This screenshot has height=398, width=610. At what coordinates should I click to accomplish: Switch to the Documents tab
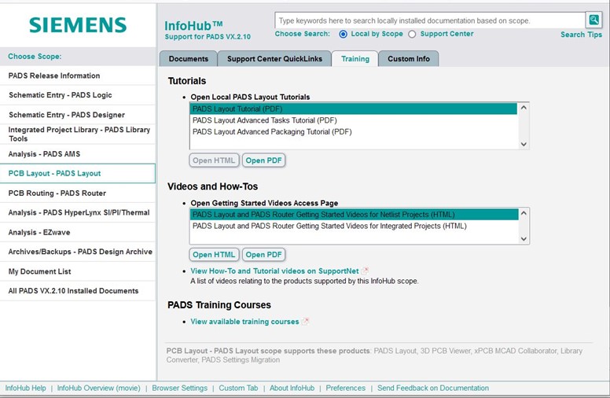tap(189, 59)
